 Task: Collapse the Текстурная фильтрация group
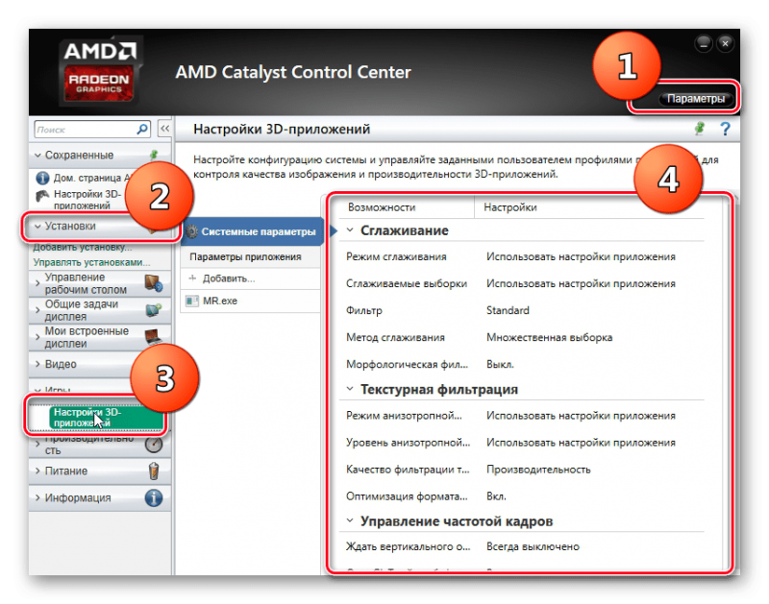(348, 390)
